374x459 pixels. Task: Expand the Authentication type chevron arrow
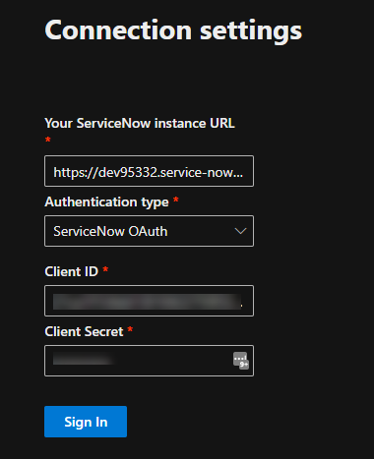click(x=240, y=231)
